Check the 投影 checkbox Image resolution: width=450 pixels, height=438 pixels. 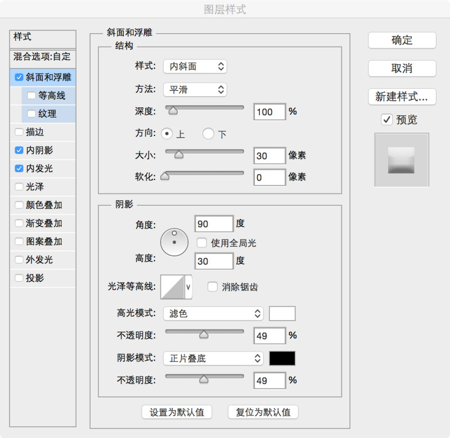tap(19, 278)
